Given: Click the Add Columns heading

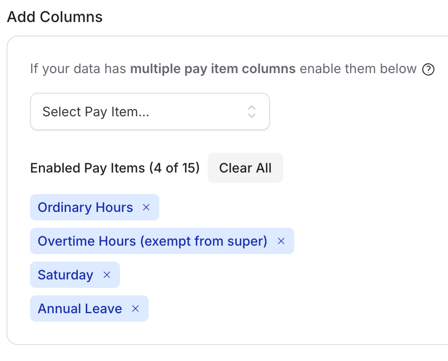Looking at the screenshot, I should click(x=55, y=17).
